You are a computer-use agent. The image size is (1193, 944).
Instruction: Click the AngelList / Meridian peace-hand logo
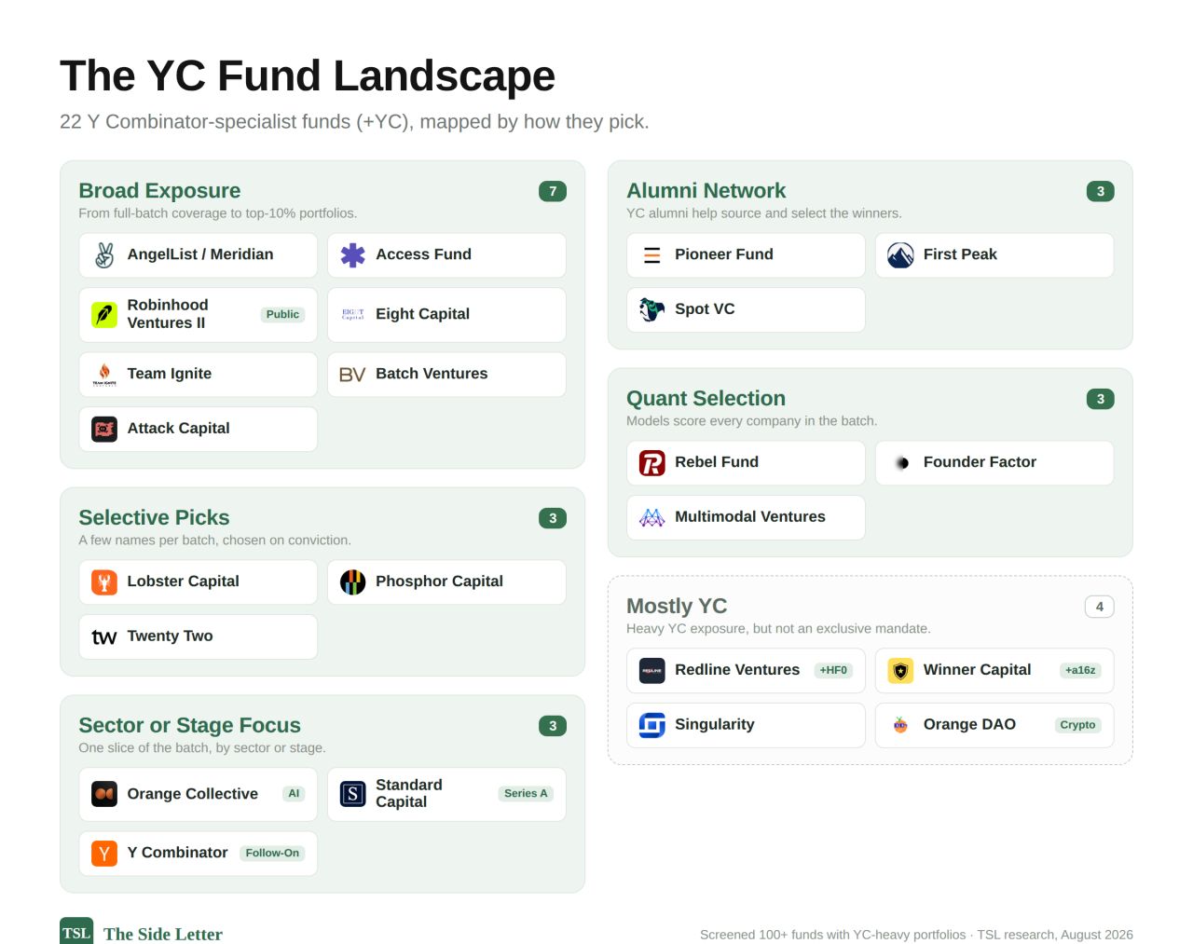coord(104,255)
